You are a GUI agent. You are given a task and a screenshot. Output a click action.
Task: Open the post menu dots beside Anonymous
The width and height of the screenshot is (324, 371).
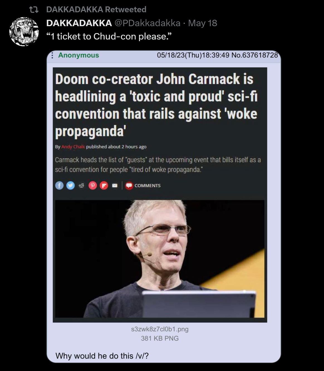pyautogui.click(x=52, y=55)
